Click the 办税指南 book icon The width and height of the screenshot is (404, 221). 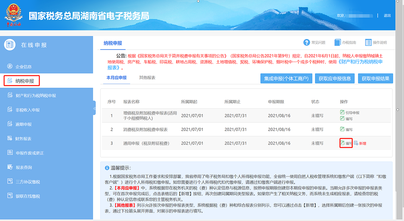tap(337, 43)
